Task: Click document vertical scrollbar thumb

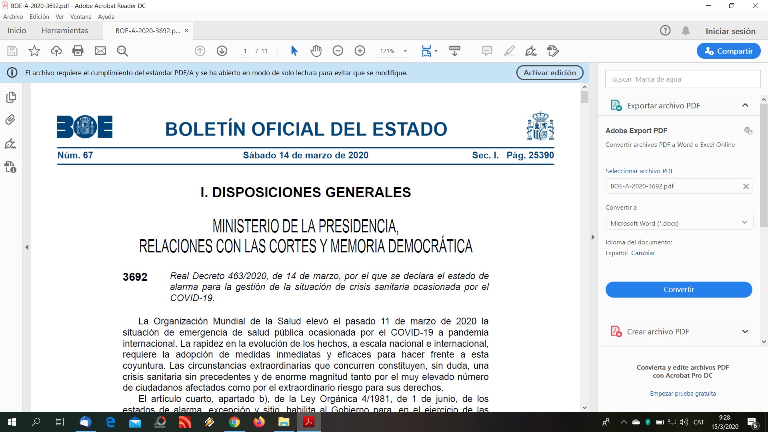Action: coord(584,97)
